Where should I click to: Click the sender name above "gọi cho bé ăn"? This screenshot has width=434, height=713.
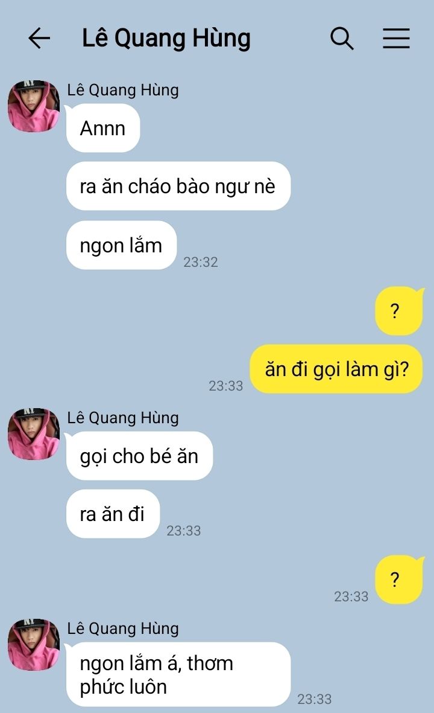click(123, 417)
